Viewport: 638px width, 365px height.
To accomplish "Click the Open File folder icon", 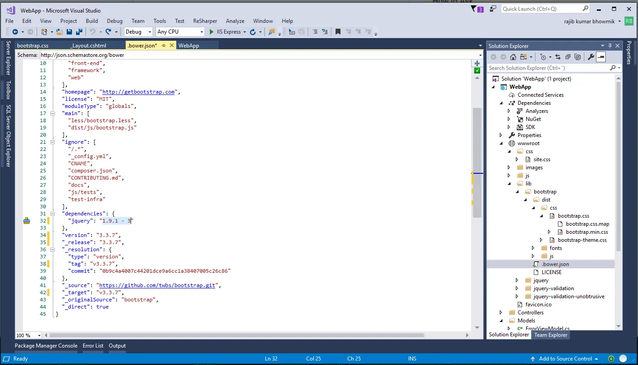I will (x=60, y=32).
